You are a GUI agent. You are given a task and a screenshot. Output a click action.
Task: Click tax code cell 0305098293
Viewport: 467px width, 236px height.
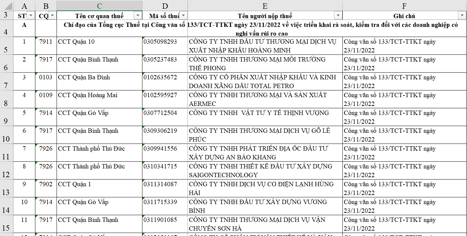[165, 46]
